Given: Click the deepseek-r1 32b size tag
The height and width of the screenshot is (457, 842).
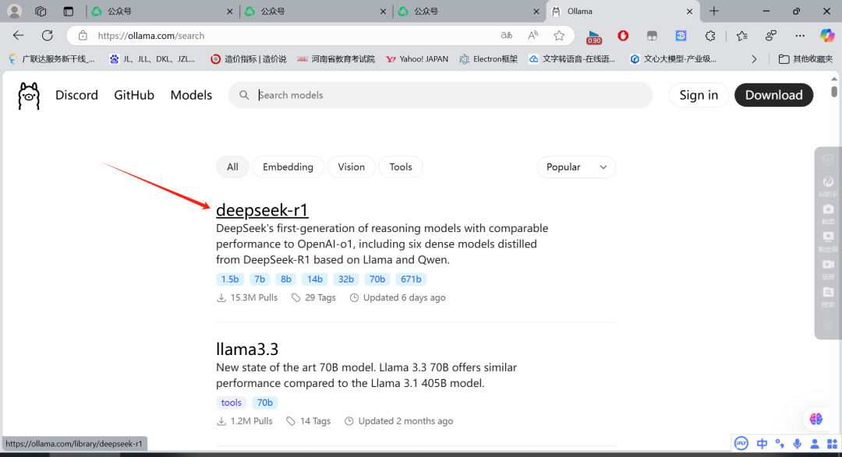Looking at the screenshot, I should [x=346, y=279].
